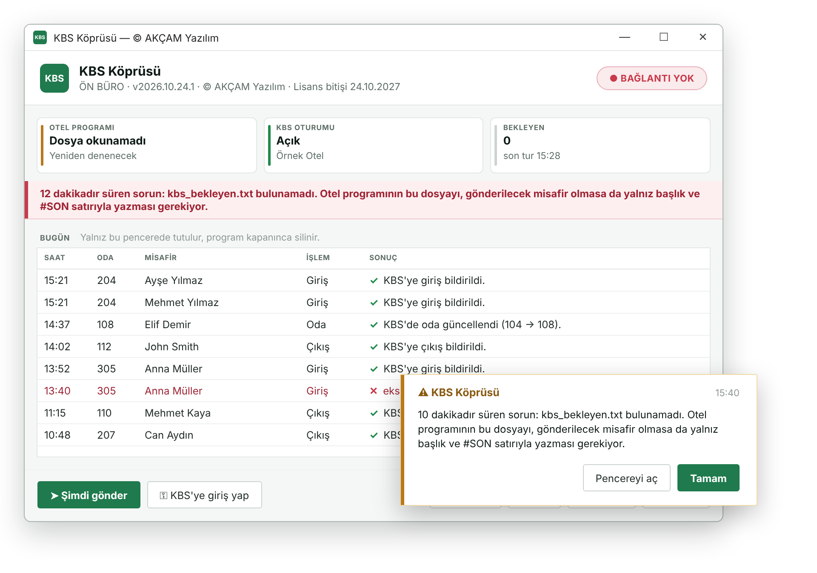Image resolution: width=817 pixels, height=573 pixels.
Task: Close the KBS Köprüsü window
Action: [x=703, y=37]
